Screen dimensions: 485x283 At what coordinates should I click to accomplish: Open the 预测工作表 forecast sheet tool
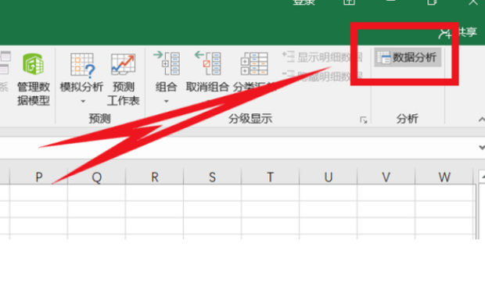[x=123, y=79]
